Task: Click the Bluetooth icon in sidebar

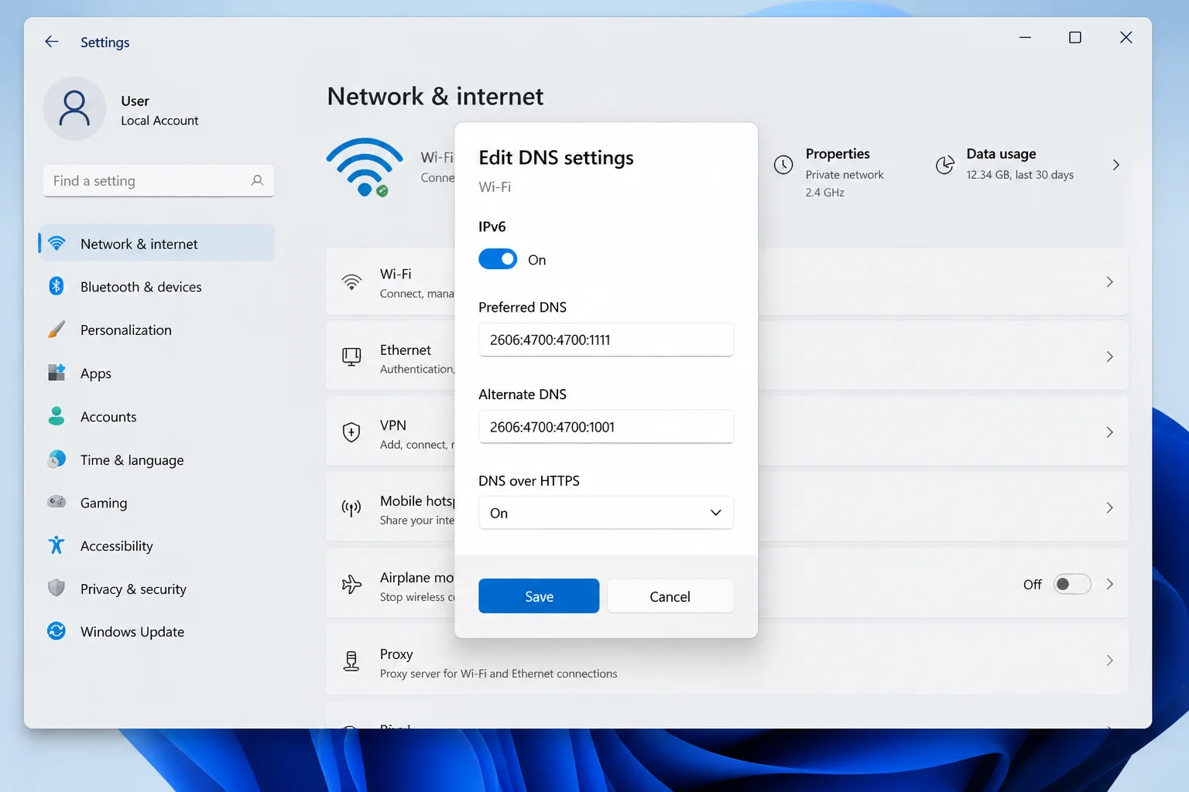Action: click(57, 286)
